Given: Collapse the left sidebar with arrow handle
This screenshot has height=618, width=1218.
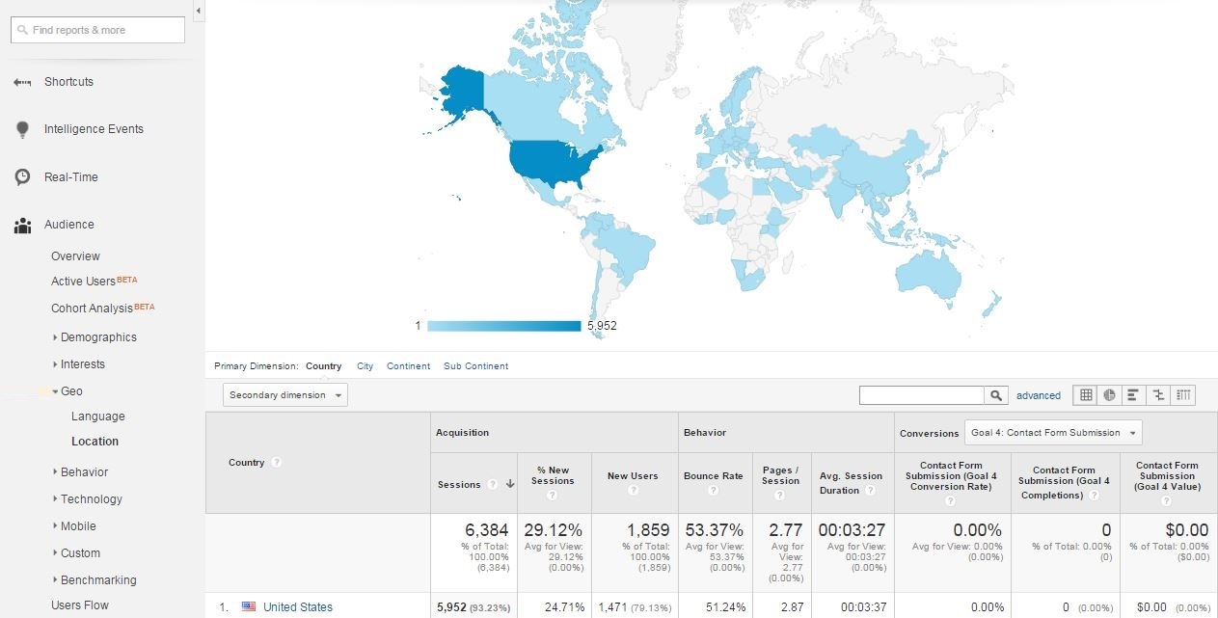Looking at the screenshot, I should (x=199, y=11).
